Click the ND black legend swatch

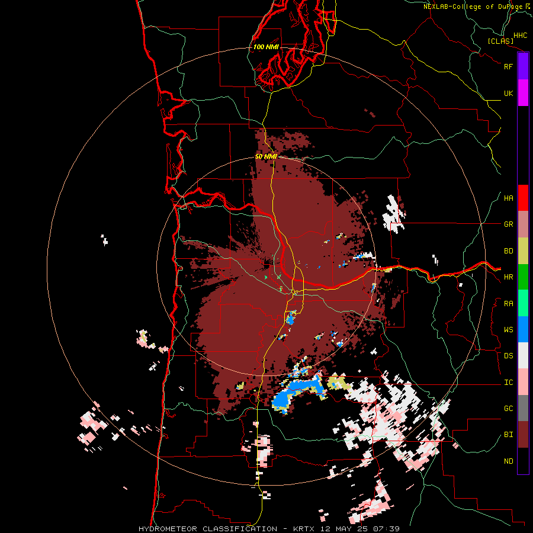pyautogui.click(x=523, y=461)
